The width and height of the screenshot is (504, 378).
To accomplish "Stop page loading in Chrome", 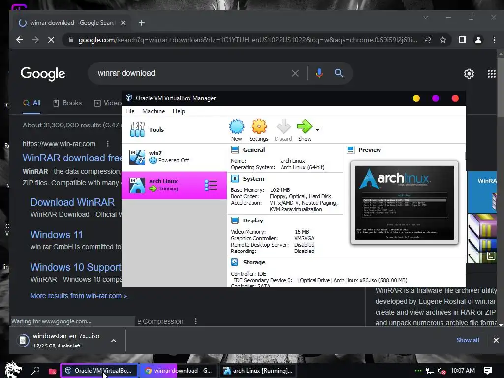I will 51,40.
